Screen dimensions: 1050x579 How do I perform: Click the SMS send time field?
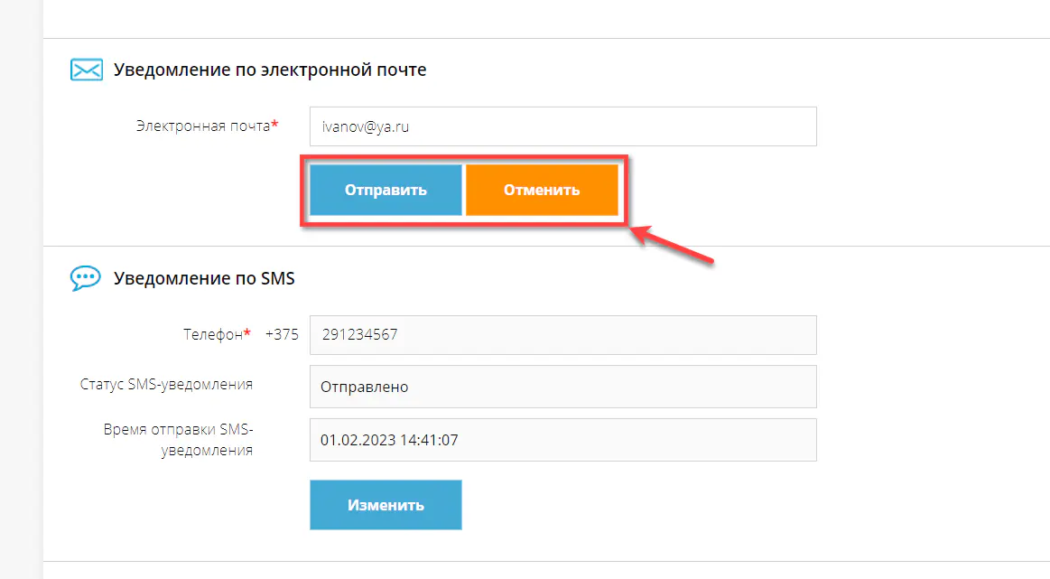tap(562, 440)
